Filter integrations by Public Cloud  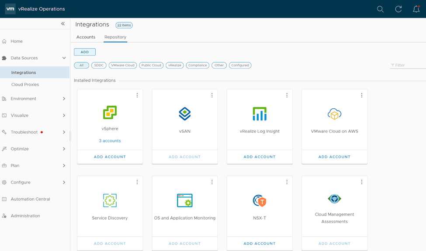tap(151, 65)
